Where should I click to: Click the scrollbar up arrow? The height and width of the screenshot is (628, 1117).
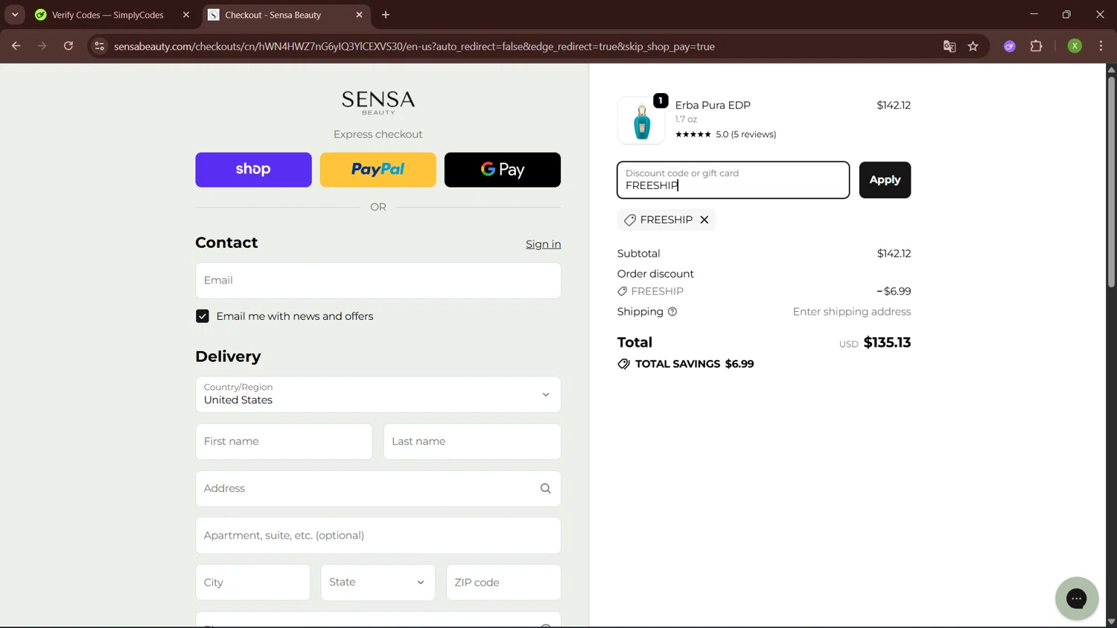pyautogui.click(x=1111, y=69)
